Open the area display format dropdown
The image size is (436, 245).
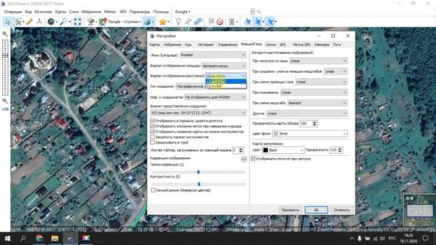point(224,66)
